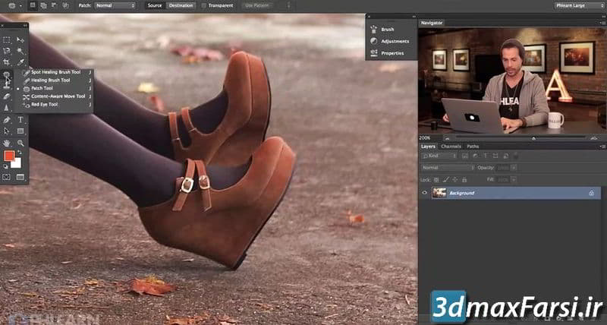Click Add to Selection mode in options bar

tap(43, 5)
